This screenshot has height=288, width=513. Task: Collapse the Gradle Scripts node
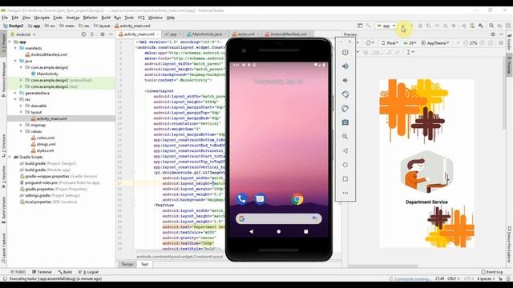click(10, 157)
